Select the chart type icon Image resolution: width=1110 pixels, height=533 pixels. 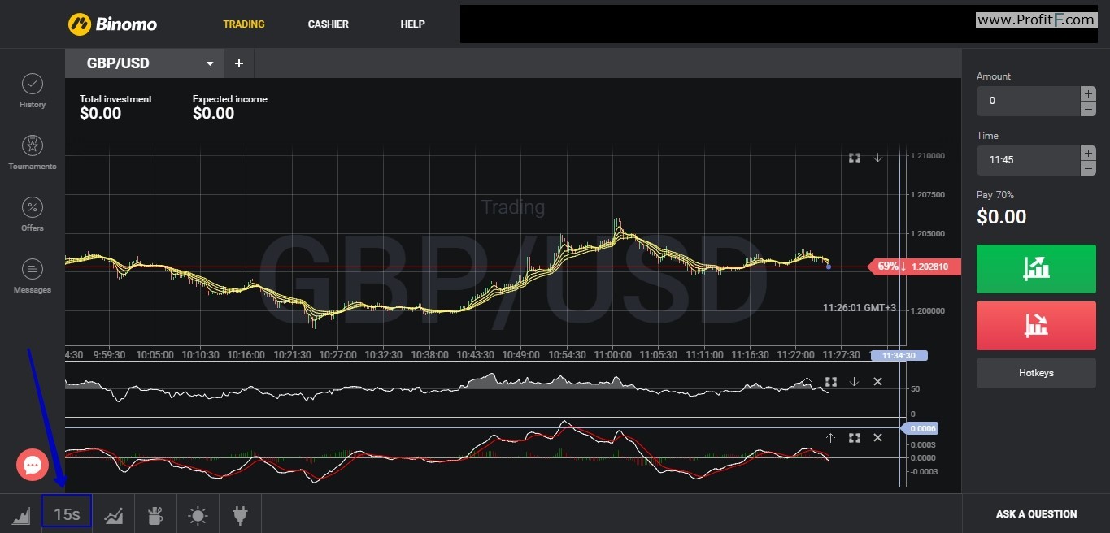[20, 514]
